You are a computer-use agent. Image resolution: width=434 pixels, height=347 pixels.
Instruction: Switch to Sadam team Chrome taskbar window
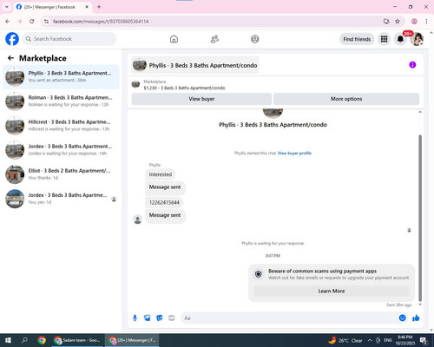pyautogui.click(x=77, y=340)
